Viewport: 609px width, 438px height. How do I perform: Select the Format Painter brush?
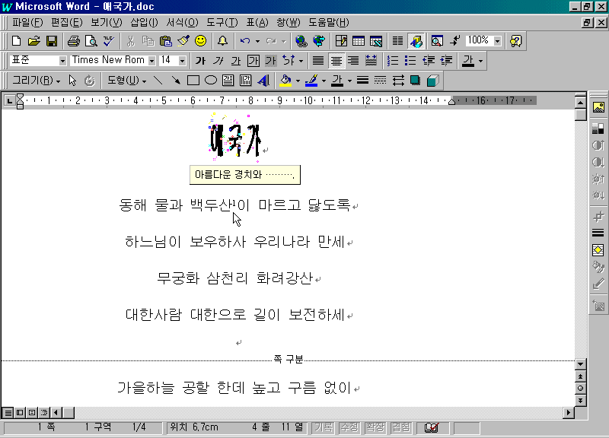click(183, 41)
